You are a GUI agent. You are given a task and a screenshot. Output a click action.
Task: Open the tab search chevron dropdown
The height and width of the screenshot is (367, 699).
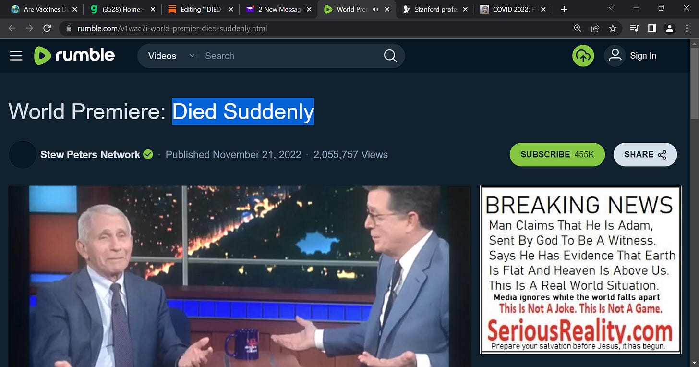pos(611,8)
